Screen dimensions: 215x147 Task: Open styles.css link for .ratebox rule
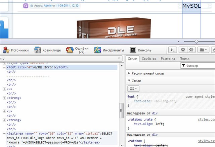point(206,141)
